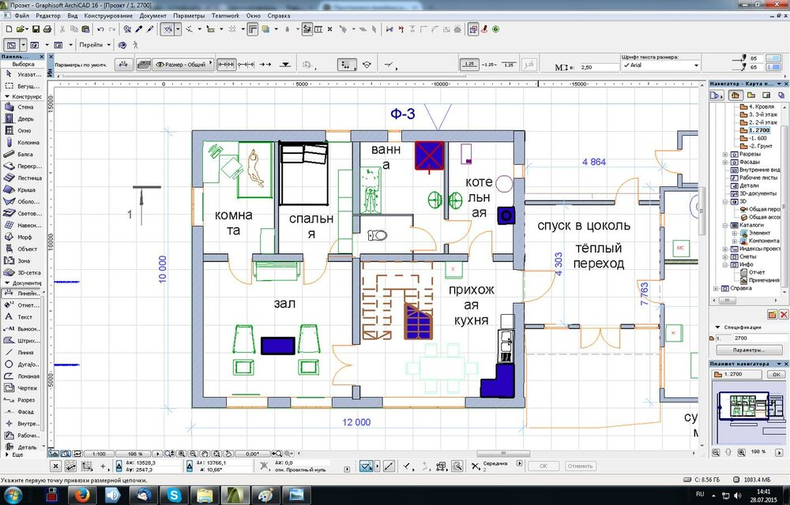
Task: Expand the Разрезы tree node
Action: pos(725,155)
